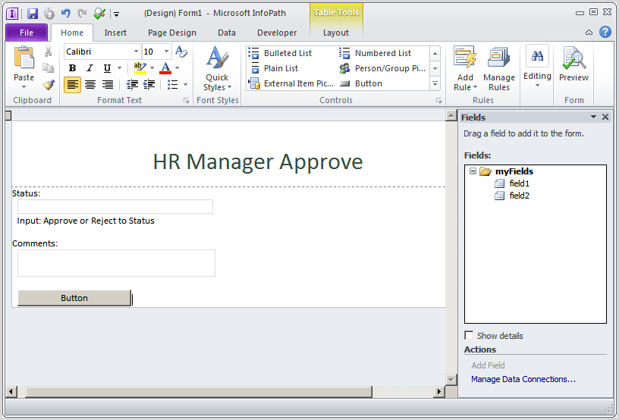Click the Status text box
The image size is (619, 420).
coord(115,207)
